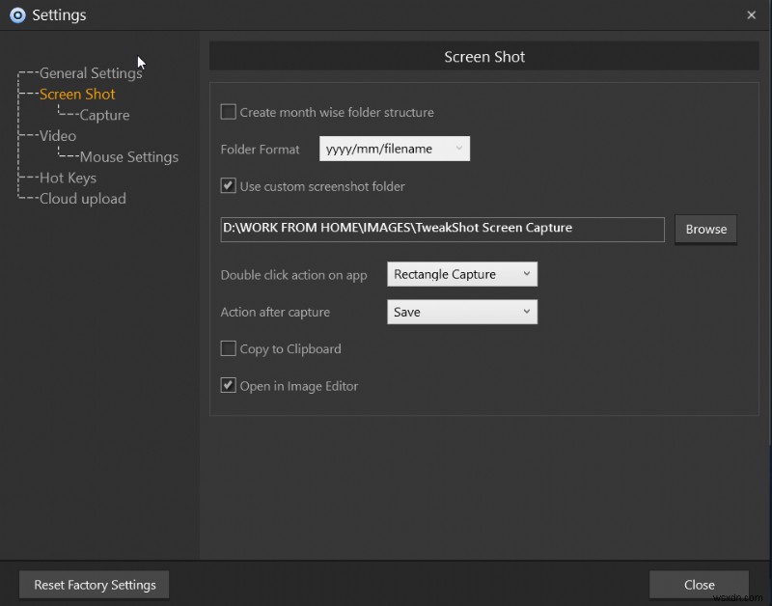Click the TweakShot app icon in title bar

[16, 15]
